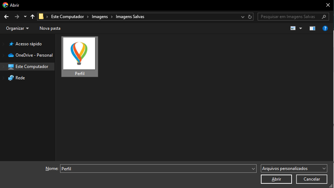Click the Cancelar button
Viewport: 334px width, 188px height.
coord(312,179)
